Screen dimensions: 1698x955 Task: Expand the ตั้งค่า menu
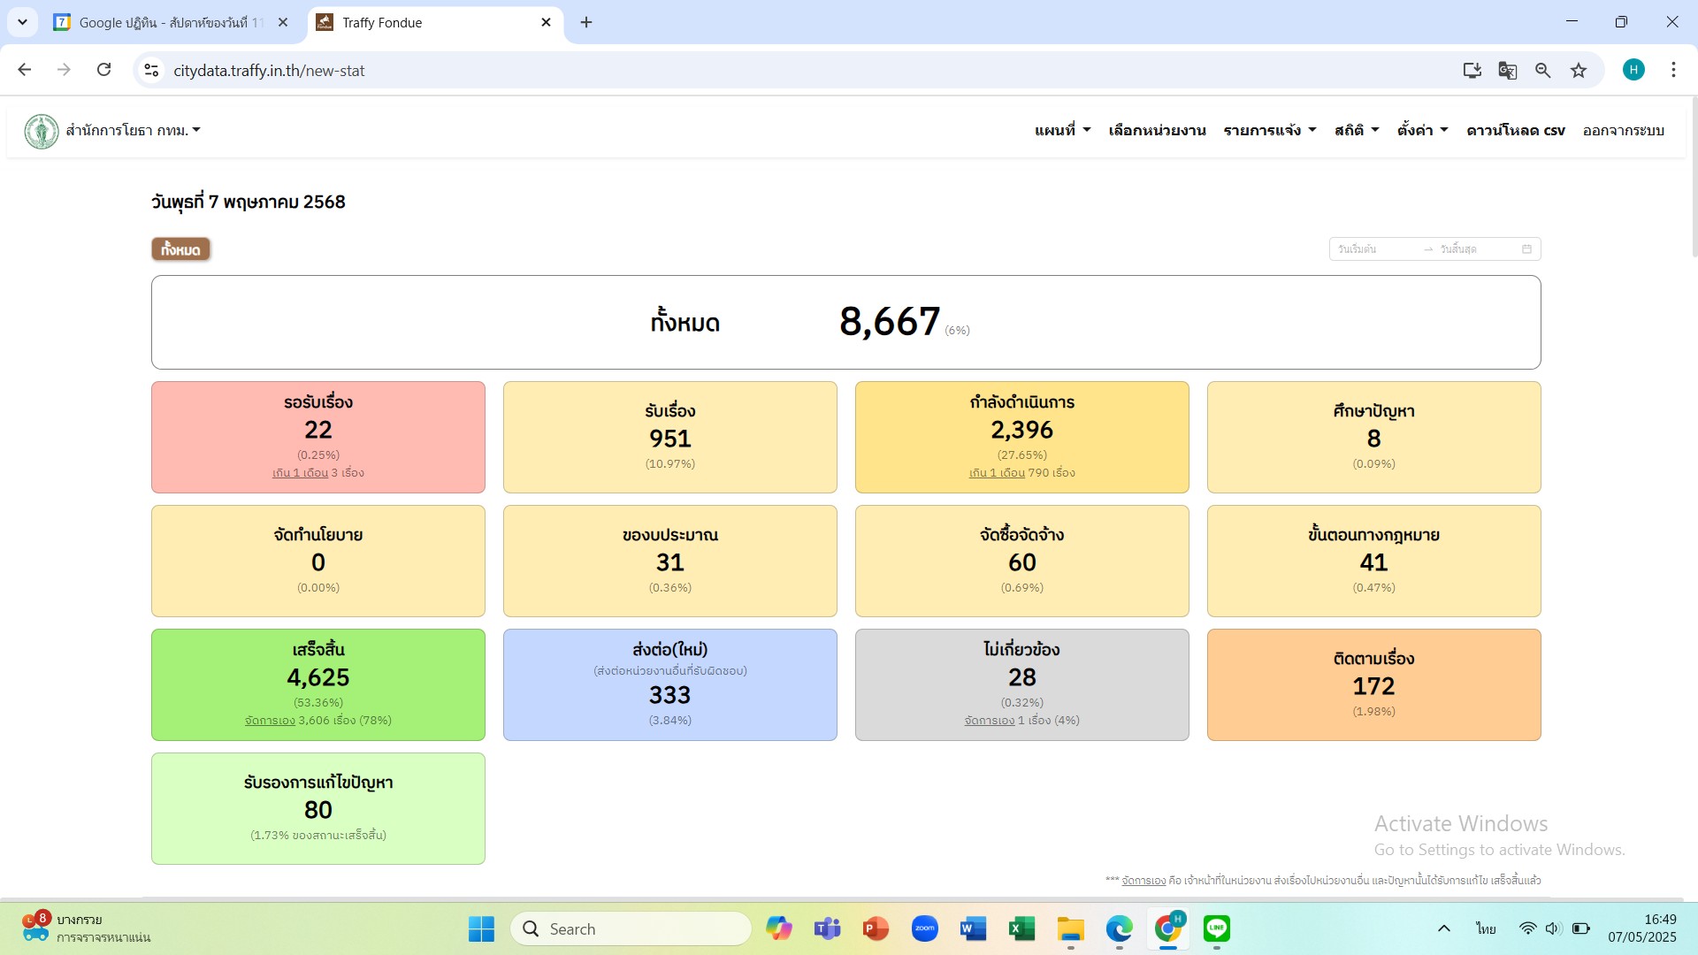point(1422,130)
